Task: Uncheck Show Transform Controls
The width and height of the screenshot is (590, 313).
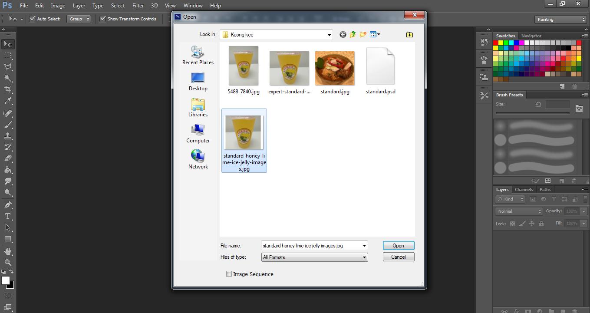Action: pos(103,19)
